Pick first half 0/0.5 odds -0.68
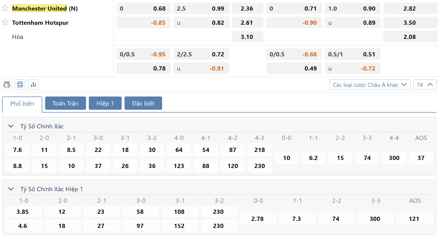Screen dimensions: 439x236 coord(294,54)
